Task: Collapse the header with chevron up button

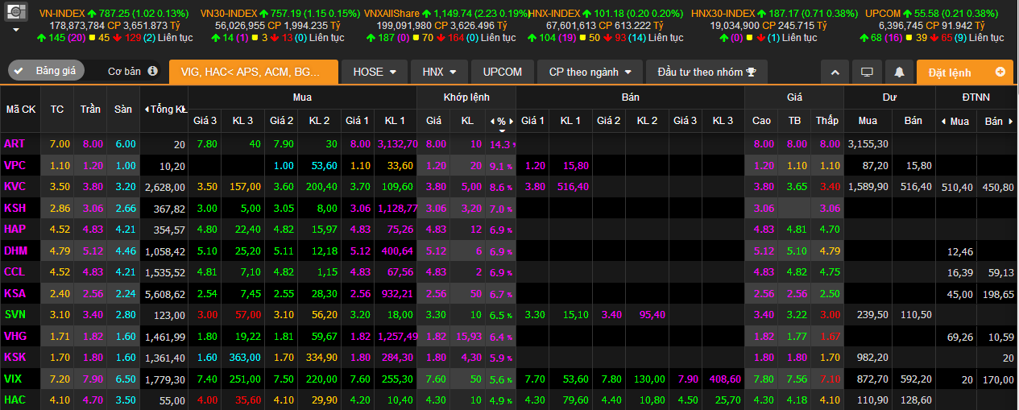Action: [x=835, y=72]
